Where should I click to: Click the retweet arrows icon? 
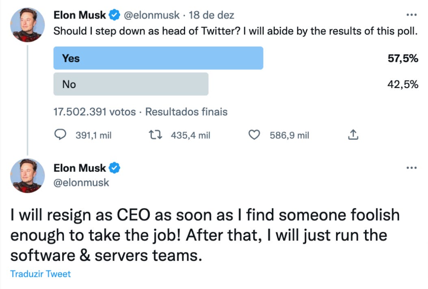point(156,135)
